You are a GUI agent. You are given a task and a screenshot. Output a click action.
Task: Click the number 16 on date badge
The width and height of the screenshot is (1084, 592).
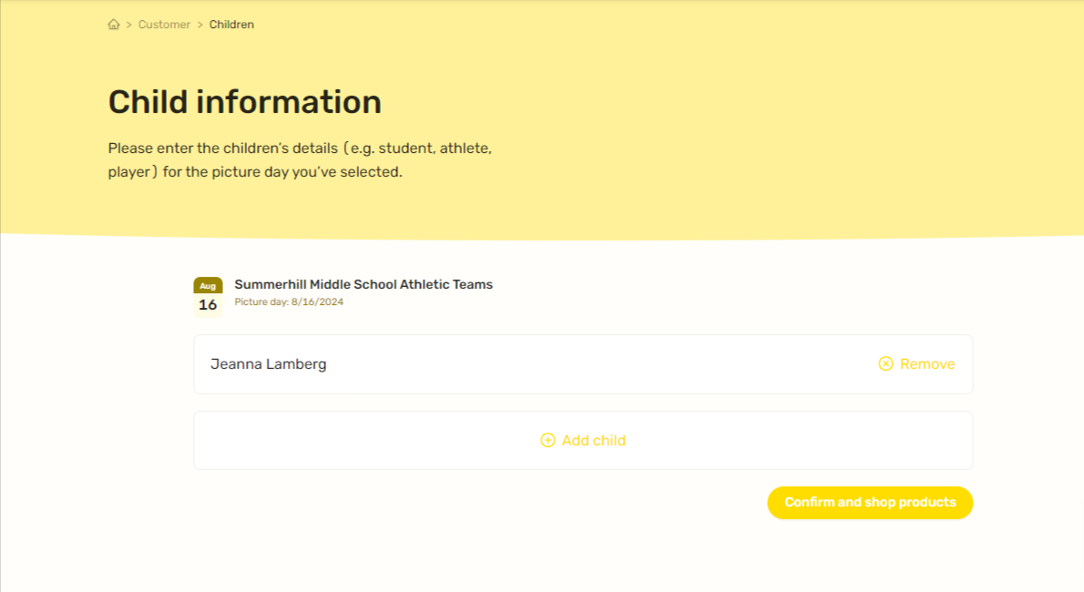click(208, 305)
